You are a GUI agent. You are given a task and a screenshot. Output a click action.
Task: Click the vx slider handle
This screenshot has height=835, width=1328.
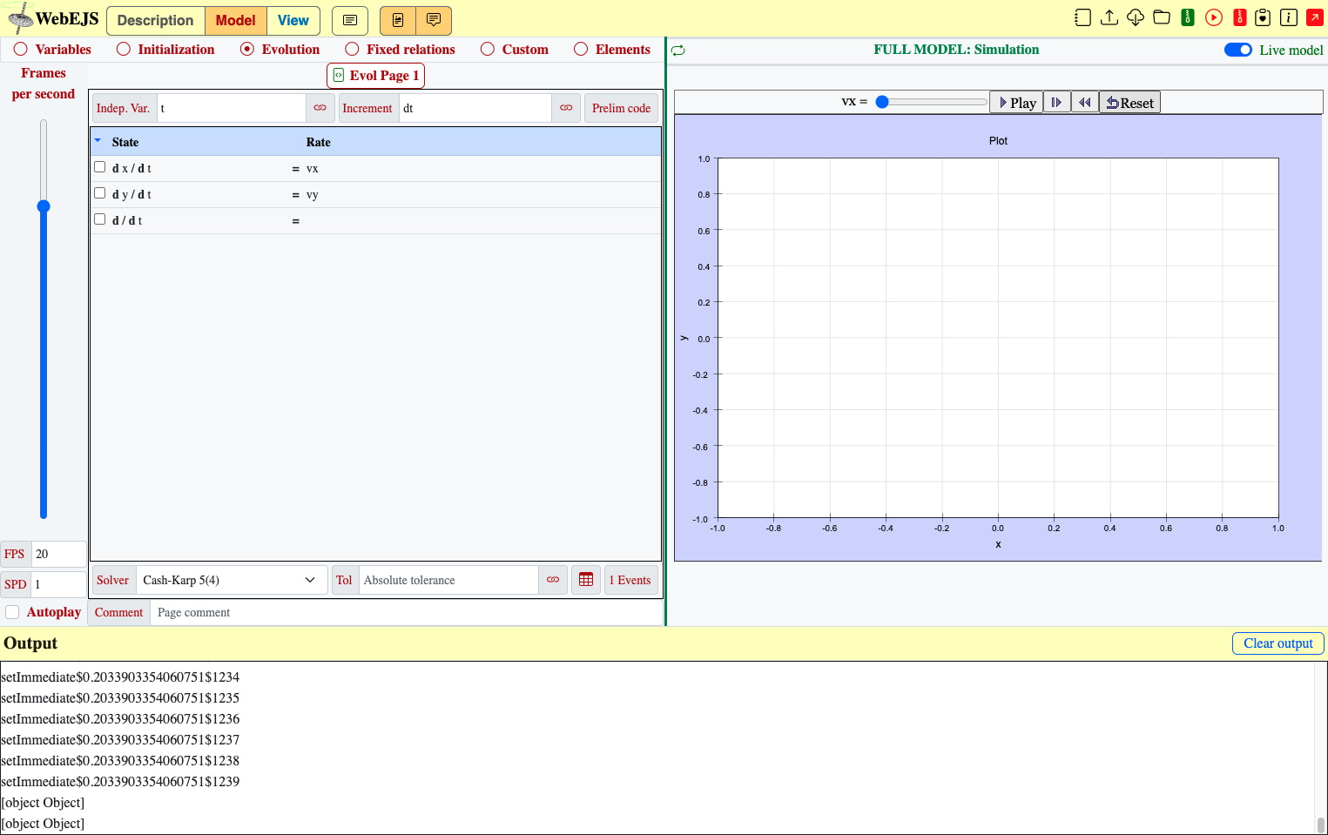882,102
